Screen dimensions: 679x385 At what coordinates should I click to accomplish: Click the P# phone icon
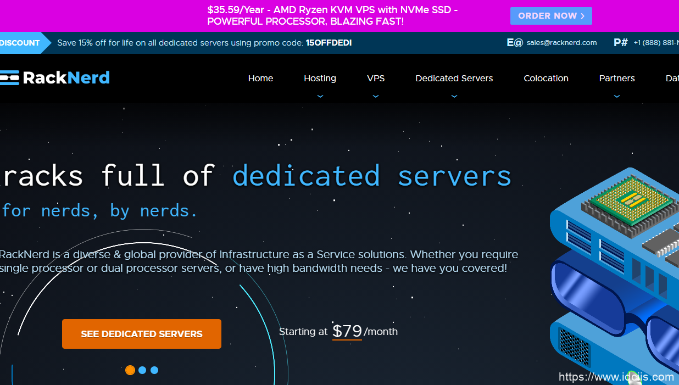click(620, 43)
